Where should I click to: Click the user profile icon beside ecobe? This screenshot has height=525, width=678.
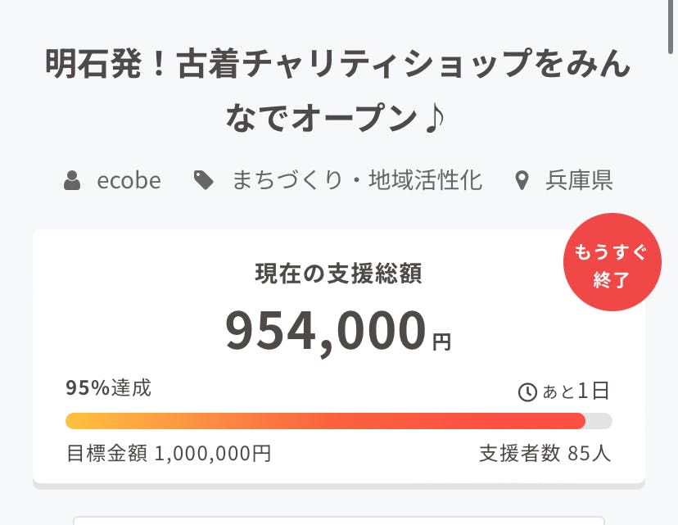click(x=72, y=179)
